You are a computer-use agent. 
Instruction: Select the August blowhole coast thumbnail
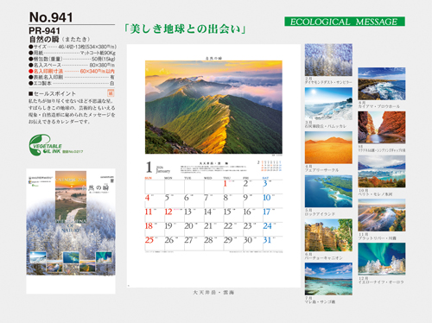click(382, 84)
